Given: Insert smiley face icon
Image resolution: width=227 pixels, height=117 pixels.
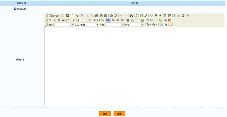Looking at the screenshot, I should 161,20.
